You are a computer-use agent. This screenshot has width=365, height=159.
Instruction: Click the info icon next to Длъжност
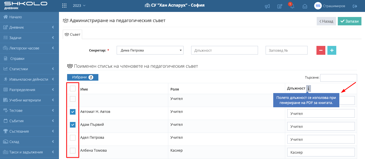[308, 89]
